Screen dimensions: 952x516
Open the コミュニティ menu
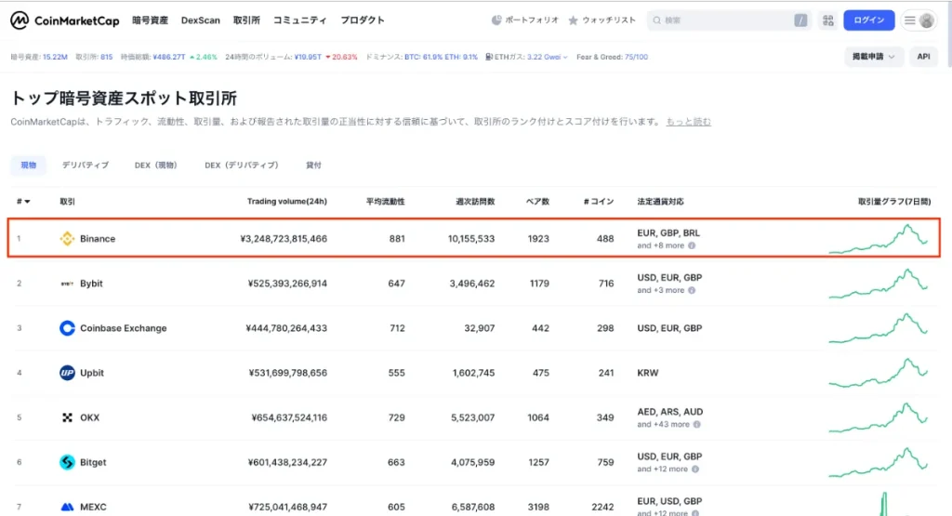tap(300, 20)
